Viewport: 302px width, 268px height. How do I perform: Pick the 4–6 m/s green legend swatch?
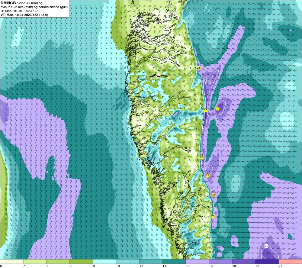point(58,261)
